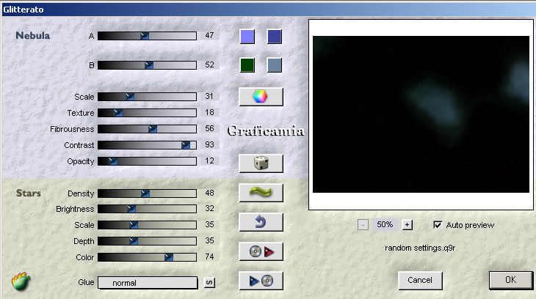Adjust the Opacity slider
This screenshot has width=536, height=299.
pyautogui.click(x=147, y=161)
